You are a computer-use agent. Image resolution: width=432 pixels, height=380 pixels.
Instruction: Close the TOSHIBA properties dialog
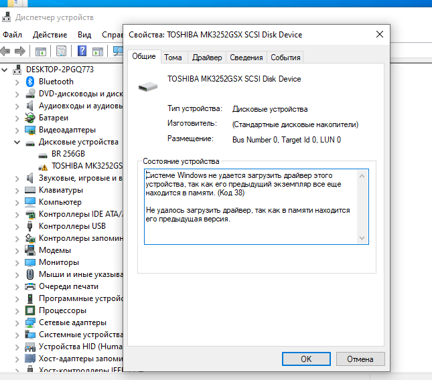click(x=380, y=34)
